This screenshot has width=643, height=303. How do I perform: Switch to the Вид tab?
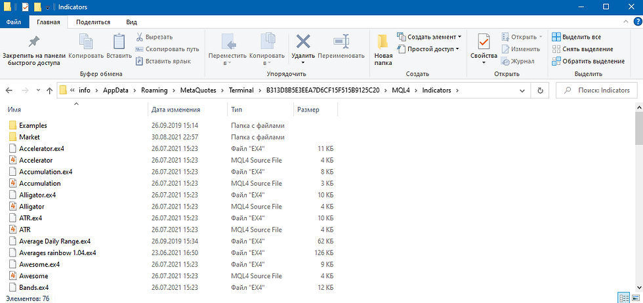coord(132,22)
